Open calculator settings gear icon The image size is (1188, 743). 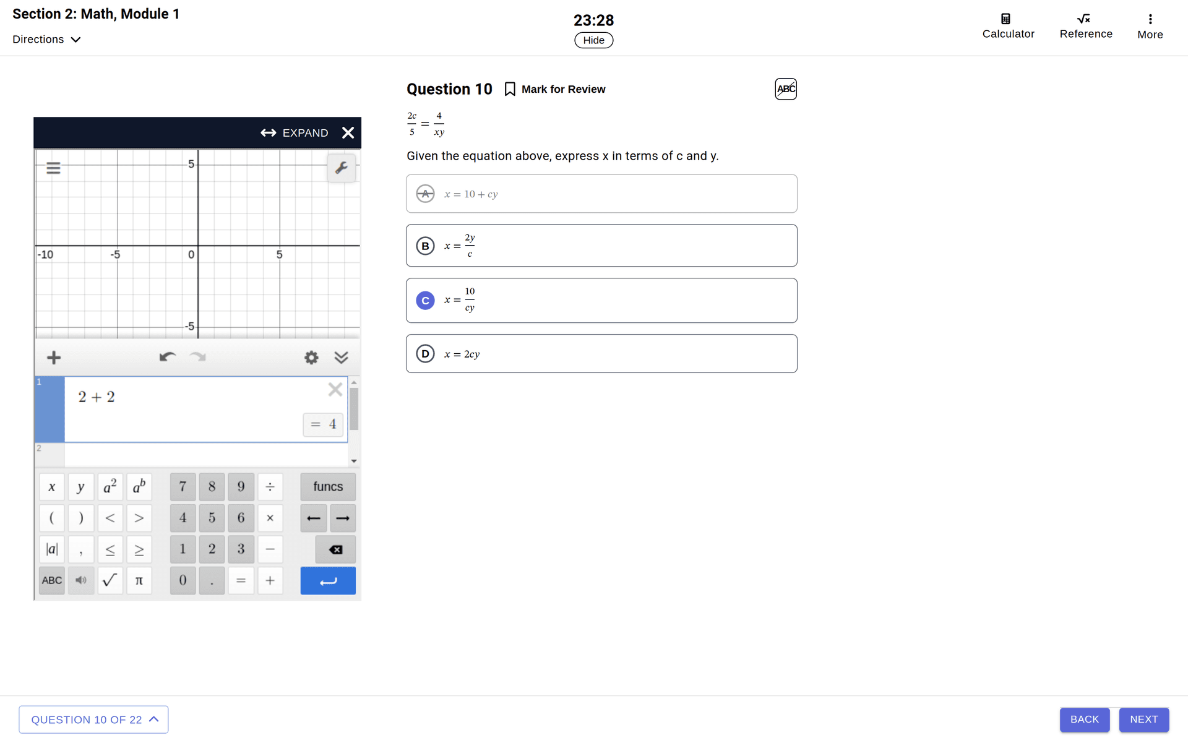(311, 358)
